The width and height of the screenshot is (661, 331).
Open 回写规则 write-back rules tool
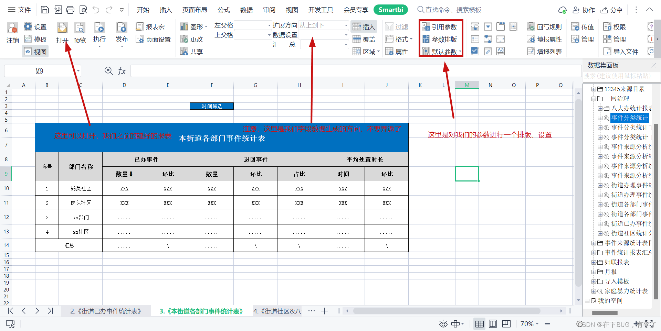(x=544, y=26)
